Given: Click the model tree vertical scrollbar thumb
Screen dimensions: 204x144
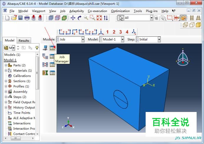Looking at the screenshot, I should [37, 73].
